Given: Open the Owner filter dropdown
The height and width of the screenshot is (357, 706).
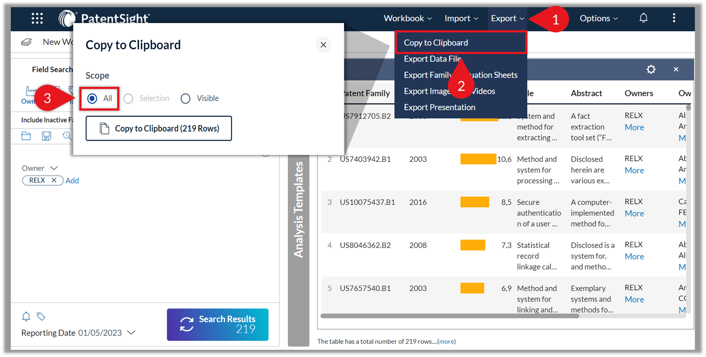Looking at the screenshot, I should (x=54, y=168).
